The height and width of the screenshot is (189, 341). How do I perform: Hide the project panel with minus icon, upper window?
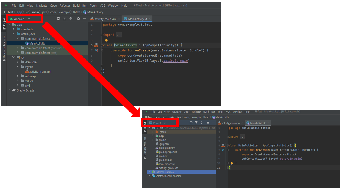pos(85,19)
